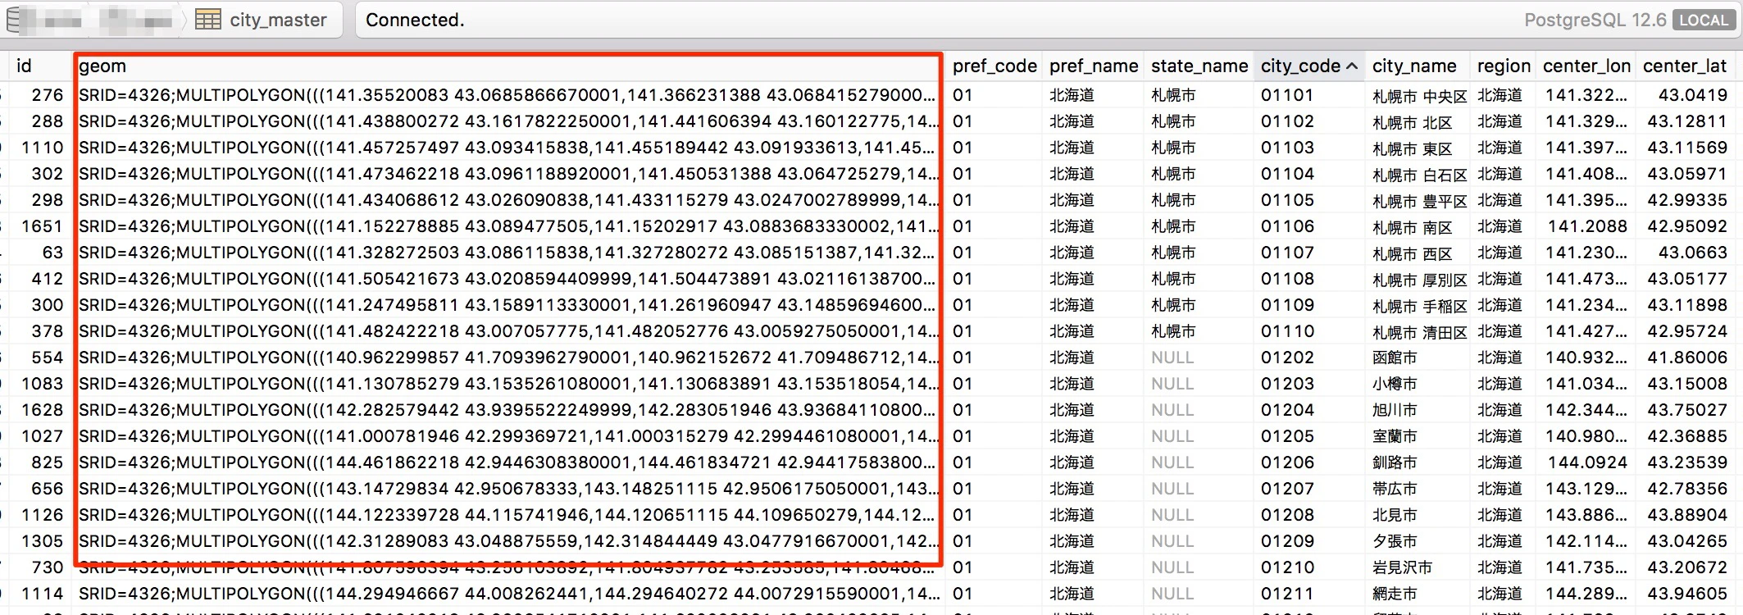Image resolution: width=1743 pixels, height=615 pixels.
Task: Click the center_lon column header
Action: pos(1586,66)
